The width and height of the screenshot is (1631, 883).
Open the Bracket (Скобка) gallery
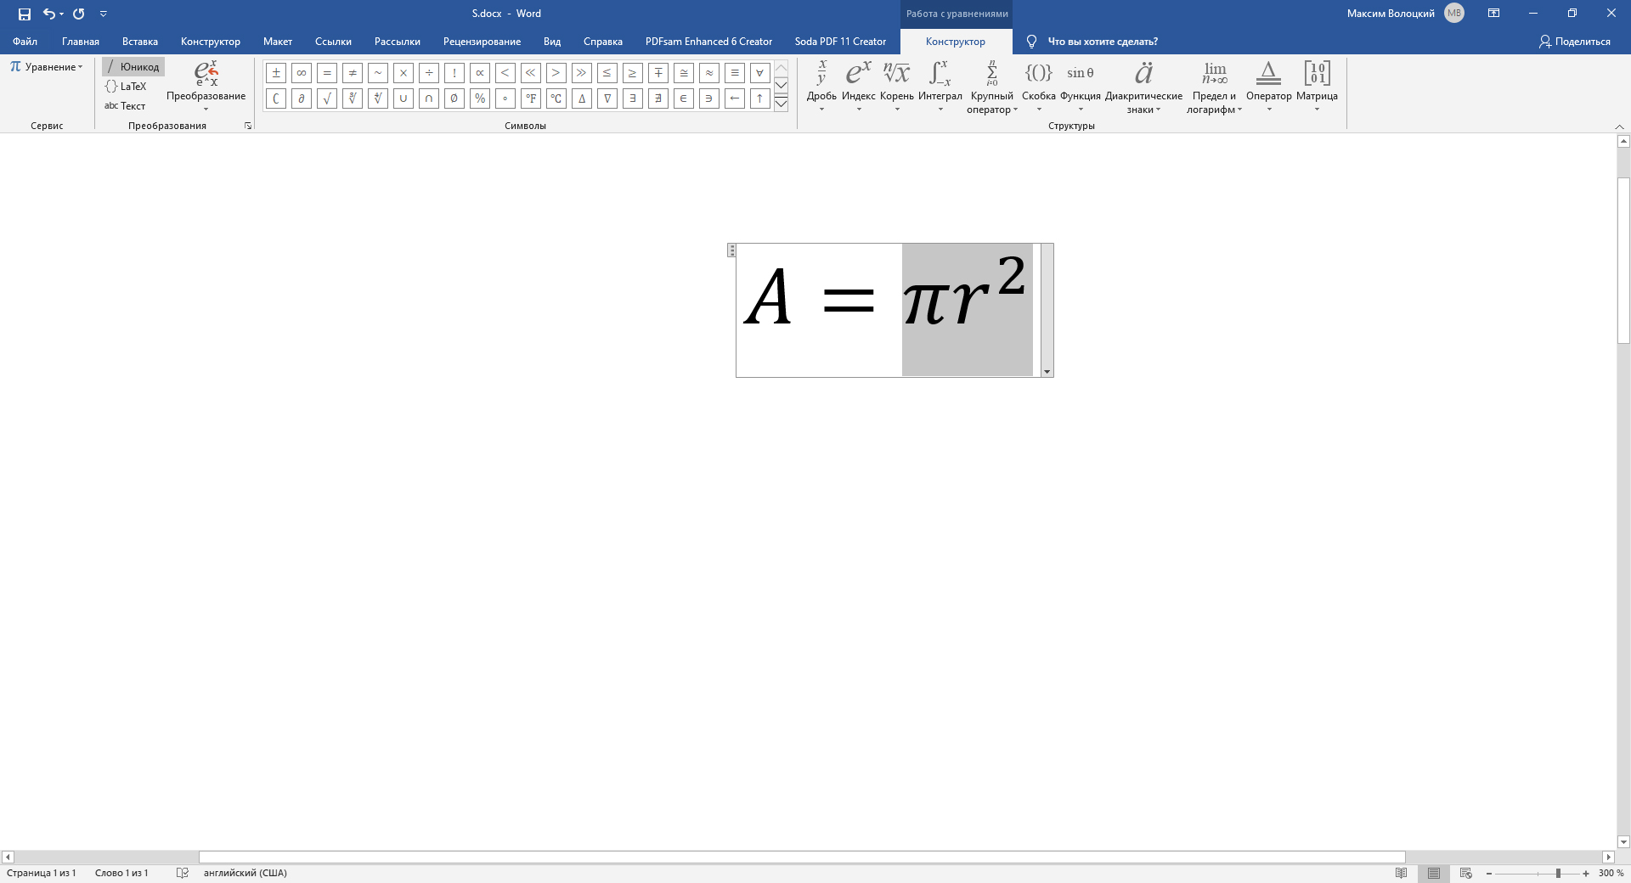(1038, 86)
